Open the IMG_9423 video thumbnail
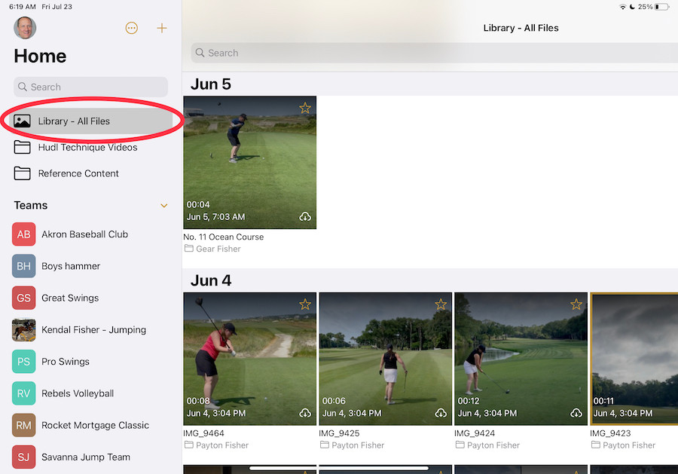This screenshot has width=678, height=474. (x=634, y=359)
